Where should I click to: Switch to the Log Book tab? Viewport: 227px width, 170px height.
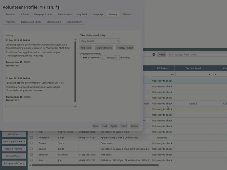tap(82, 15)
